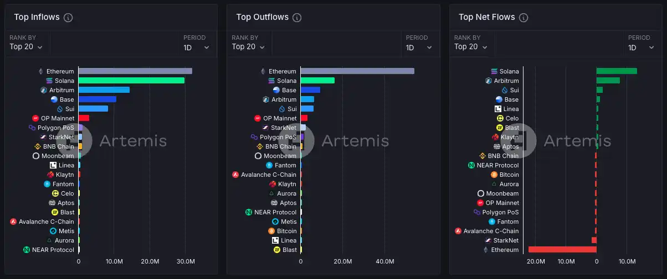Click the info icon beside Top Inflows
The height and width of the screenshot is (279, 667).
[x=68, y=18]
